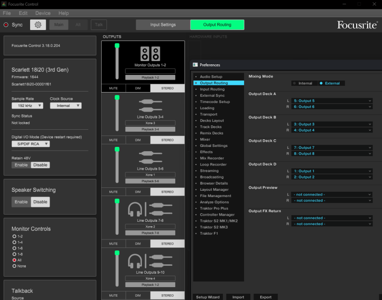This screenshot has width=382, height=300.
Task: Click Playback 7-8 source selector
Action: [150, 233]
